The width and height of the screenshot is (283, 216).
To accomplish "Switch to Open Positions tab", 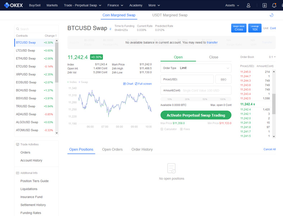I will (x=81, y=150).
